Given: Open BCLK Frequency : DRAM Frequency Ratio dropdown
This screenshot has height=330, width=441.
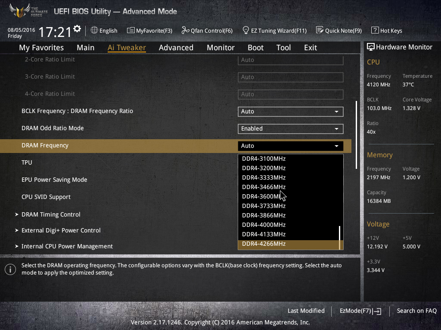Looking at the screenshot, I should pyautogui.click(x=291, y=111).
